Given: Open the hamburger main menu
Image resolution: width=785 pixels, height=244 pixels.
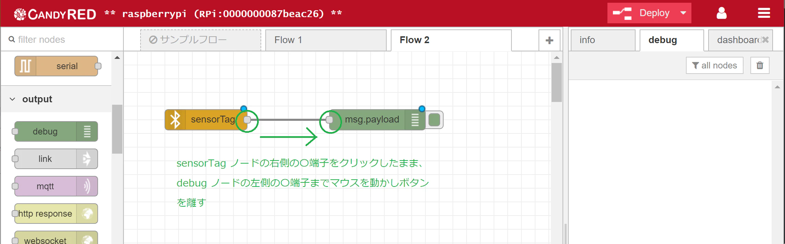Looking at the screenshot, I should coord(764,13).
